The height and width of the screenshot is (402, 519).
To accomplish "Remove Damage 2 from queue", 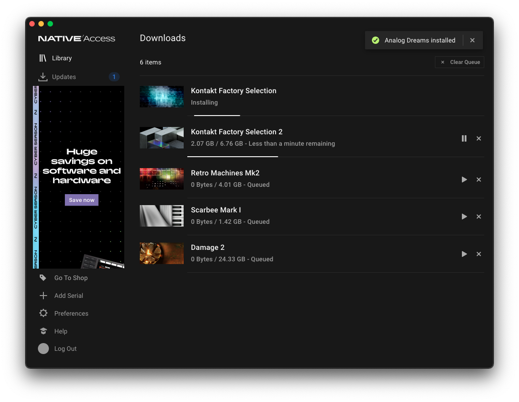I will (479, 254).
